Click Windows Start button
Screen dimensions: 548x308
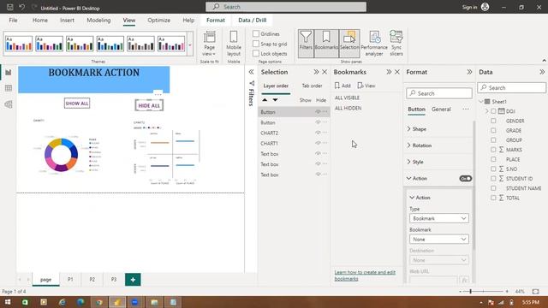(x=8, y=302)
